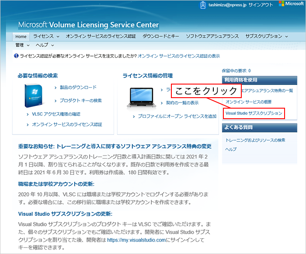This screenshot has height=254, width=306.
Task: Click the 製品のダウンロード link
Action: click(78, 88)
